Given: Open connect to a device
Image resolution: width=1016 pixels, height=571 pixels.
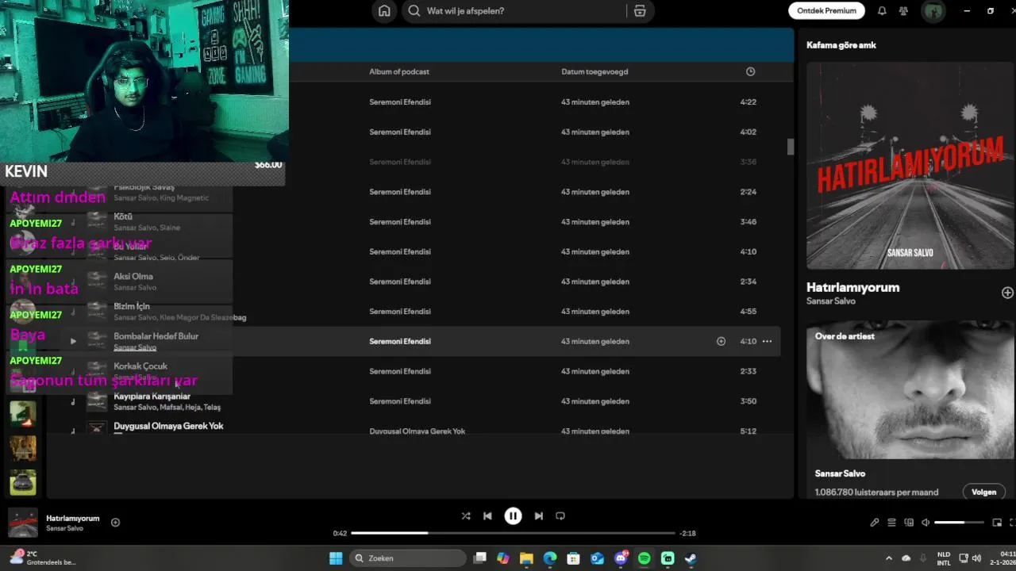Looking at the screenshot, I should coord(909,523).
